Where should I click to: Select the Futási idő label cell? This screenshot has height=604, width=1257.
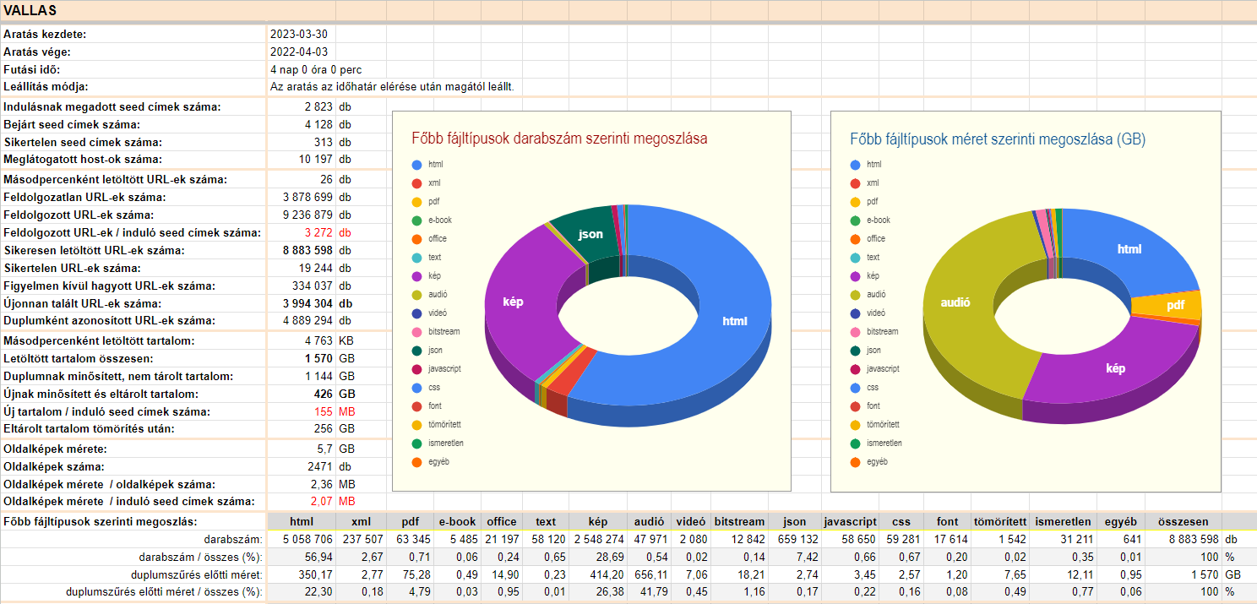[32, 69]
